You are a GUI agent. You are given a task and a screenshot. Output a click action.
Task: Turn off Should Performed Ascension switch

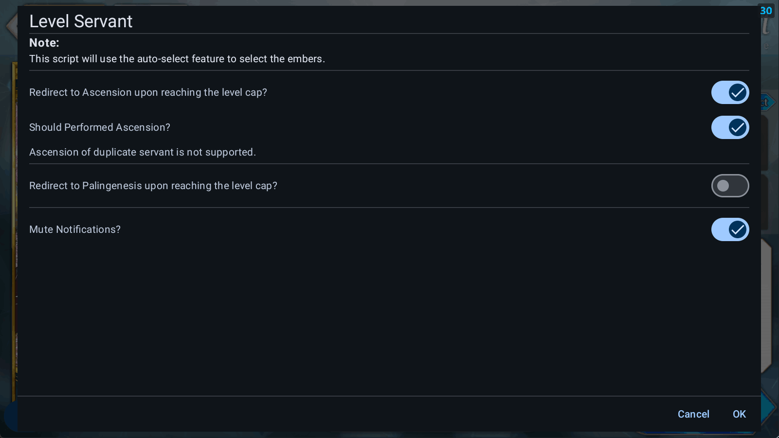tap(730, 127)
